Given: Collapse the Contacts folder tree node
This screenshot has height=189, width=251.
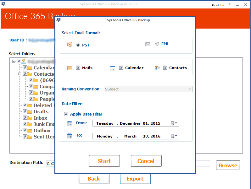Looking at the screenshot, I should [20, 74].
